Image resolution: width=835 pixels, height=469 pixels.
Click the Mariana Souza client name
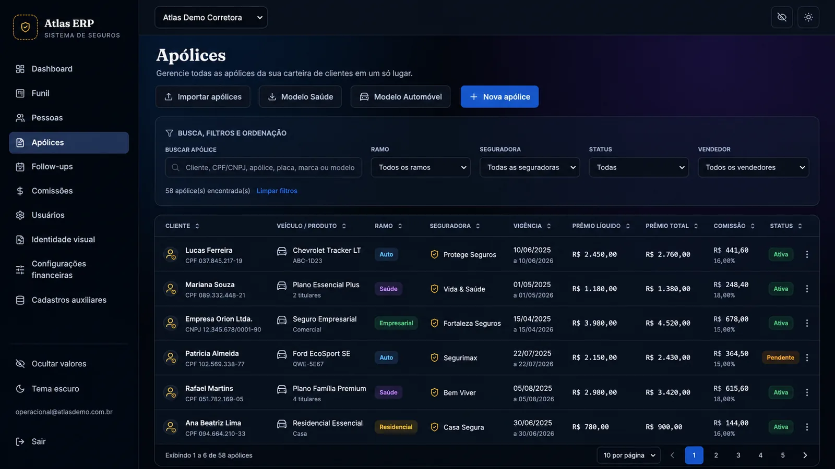210,285
